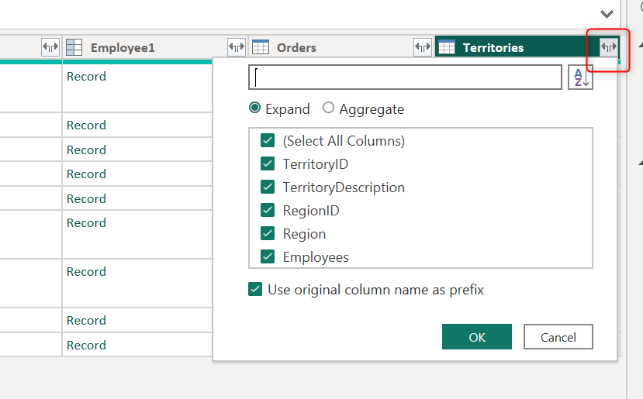
Task: Click the column search input field
Action: [405, 77]
